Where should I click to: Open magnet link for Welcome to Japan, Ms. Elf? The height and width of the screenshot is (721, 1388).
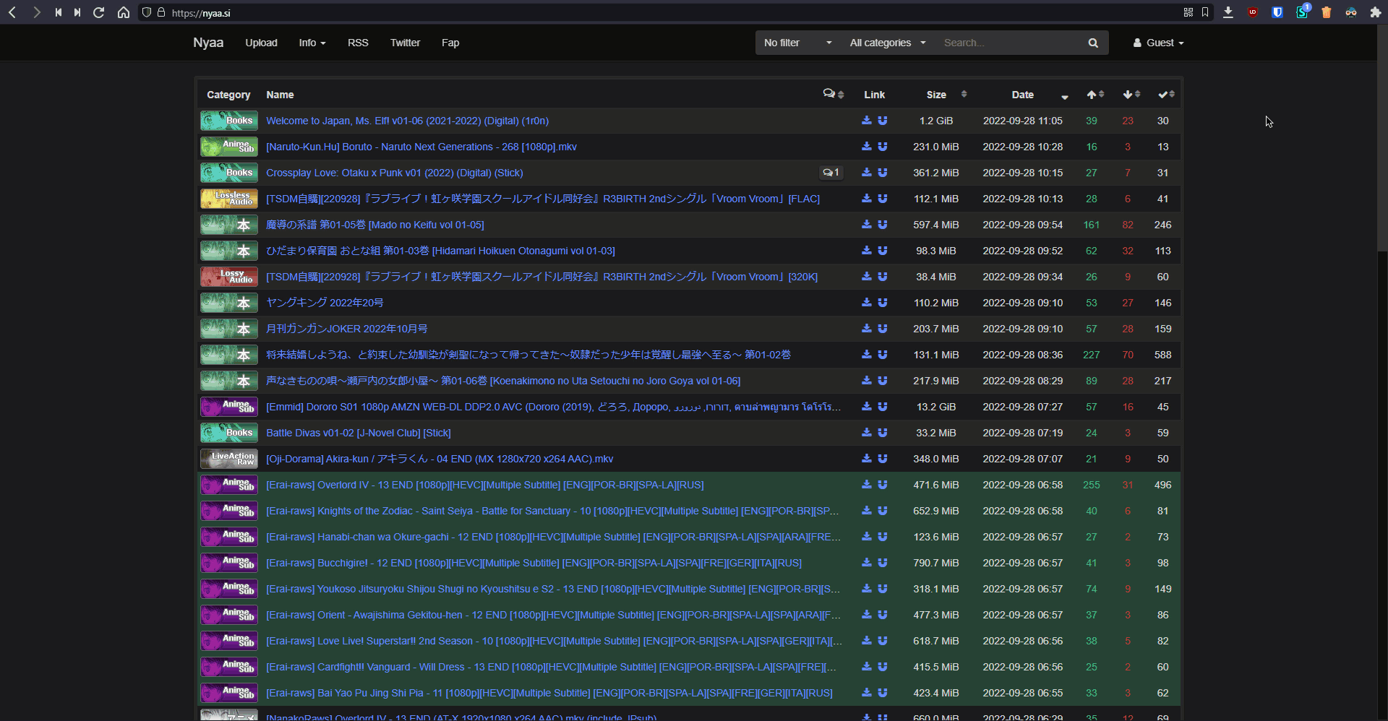pos(883,121)
